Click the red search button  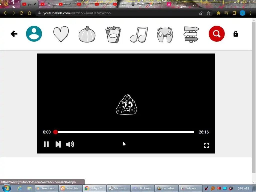pyautogui.click(x=217, y=34)
